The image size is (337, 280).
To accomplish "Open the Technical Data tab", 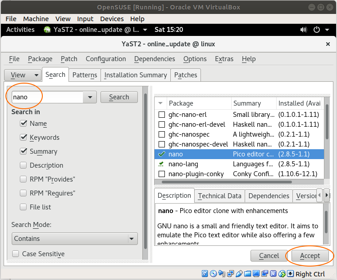I will pyautogui.click(x=220, y=196).
